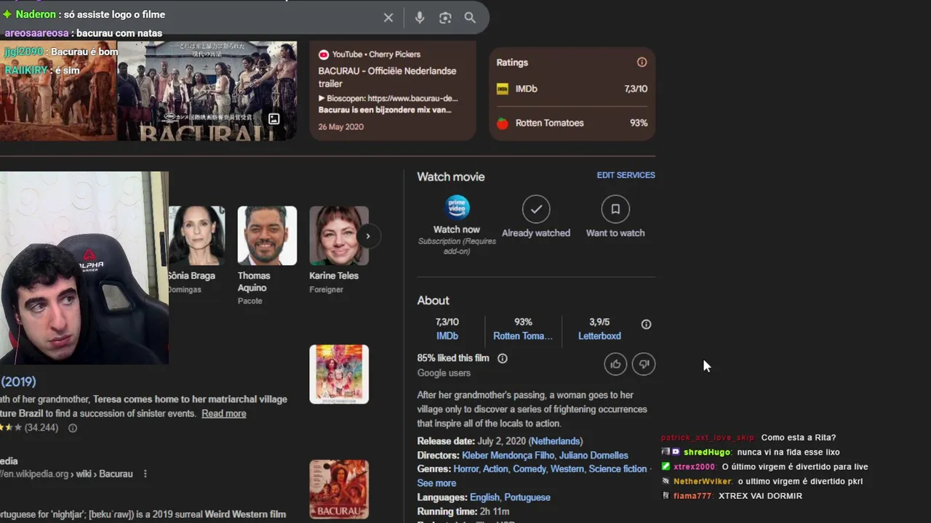This screenshot has width=931, height=523.
Task: Select Science fiction genre link
Action: tap(618, 469)
